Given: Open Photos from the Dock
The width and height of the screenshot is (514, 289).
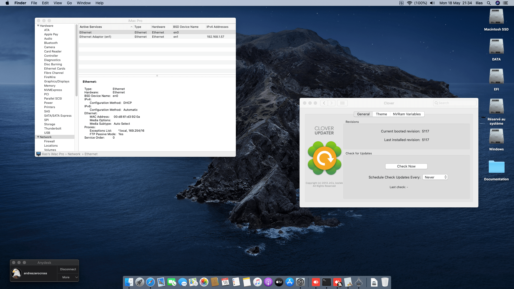Looking at the screenshot, I should coord(204,282).
